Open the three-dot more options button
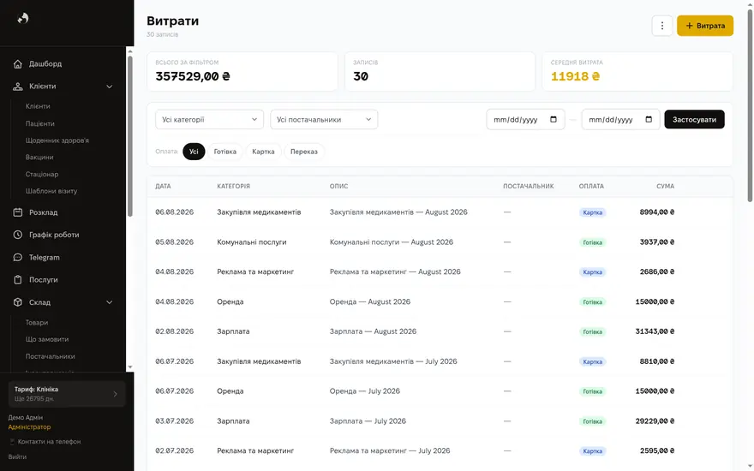The image size is (754, 471). 662,26
